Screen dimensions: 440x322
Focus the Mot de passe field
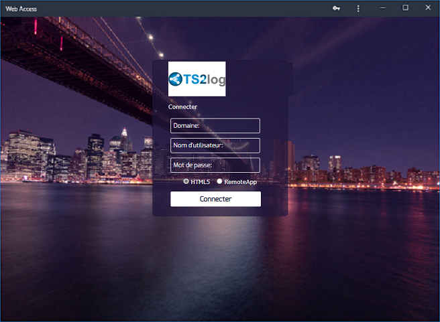(215, 165)
